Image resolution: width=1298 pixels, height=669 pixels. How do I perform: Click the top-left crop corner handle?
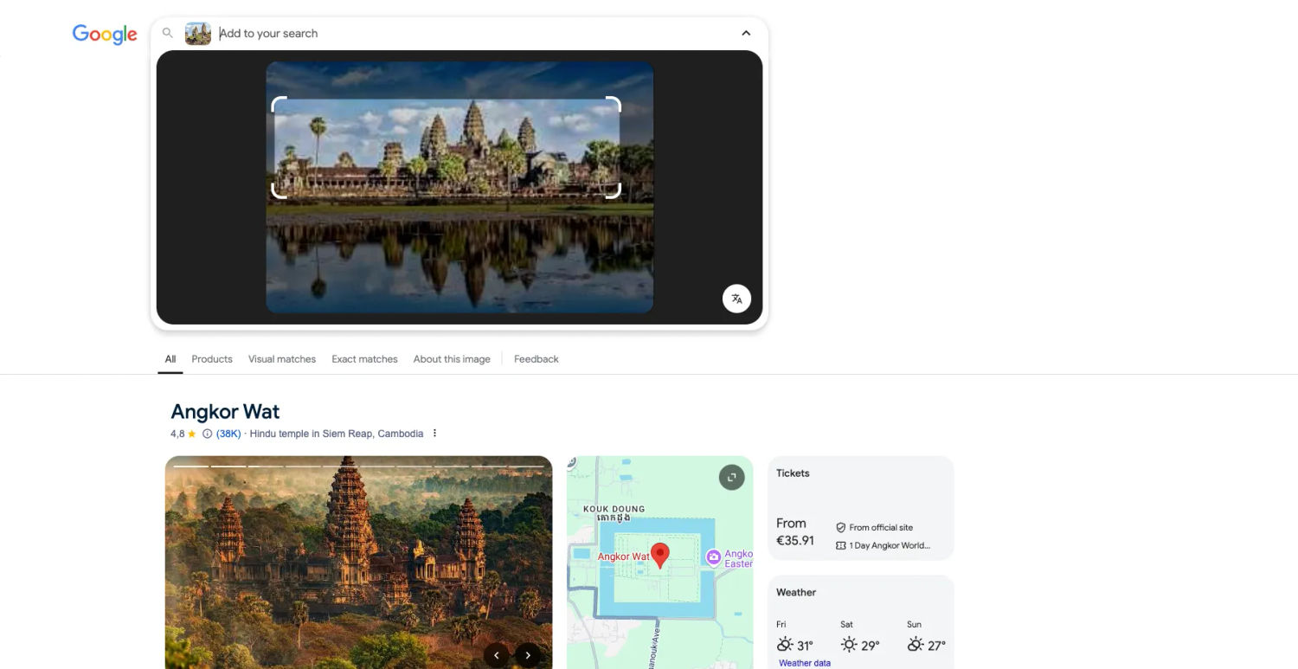coord(279,104)
